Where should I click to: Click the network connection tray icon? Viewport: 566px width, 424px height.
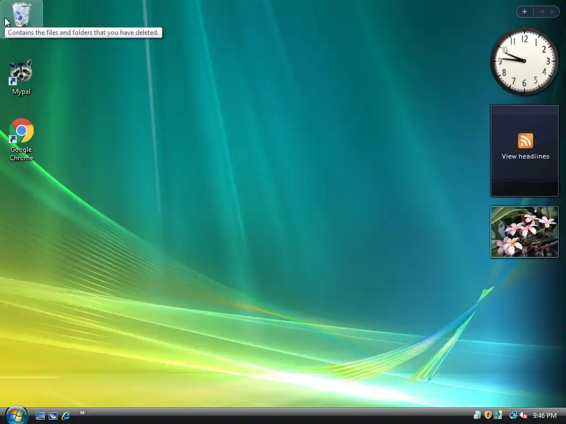tap(513, 415)
